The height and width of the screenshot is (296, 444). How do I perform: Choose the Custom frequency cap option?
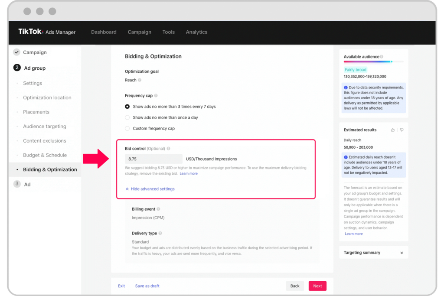pyautogui.click(x=127, y=128)
